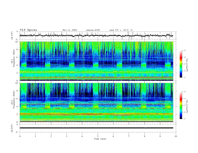Image resolution: width=198 pixels, height=153 pixels.
Task: Click the ch.2 spectrogram color scale bar
Action: pyautogui.click(x=181, y=105)
